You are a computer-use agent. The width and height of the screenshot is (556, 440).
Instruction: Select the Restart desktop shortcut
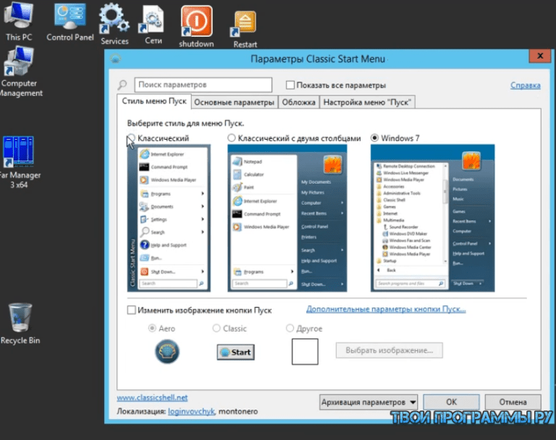[245, 29]
